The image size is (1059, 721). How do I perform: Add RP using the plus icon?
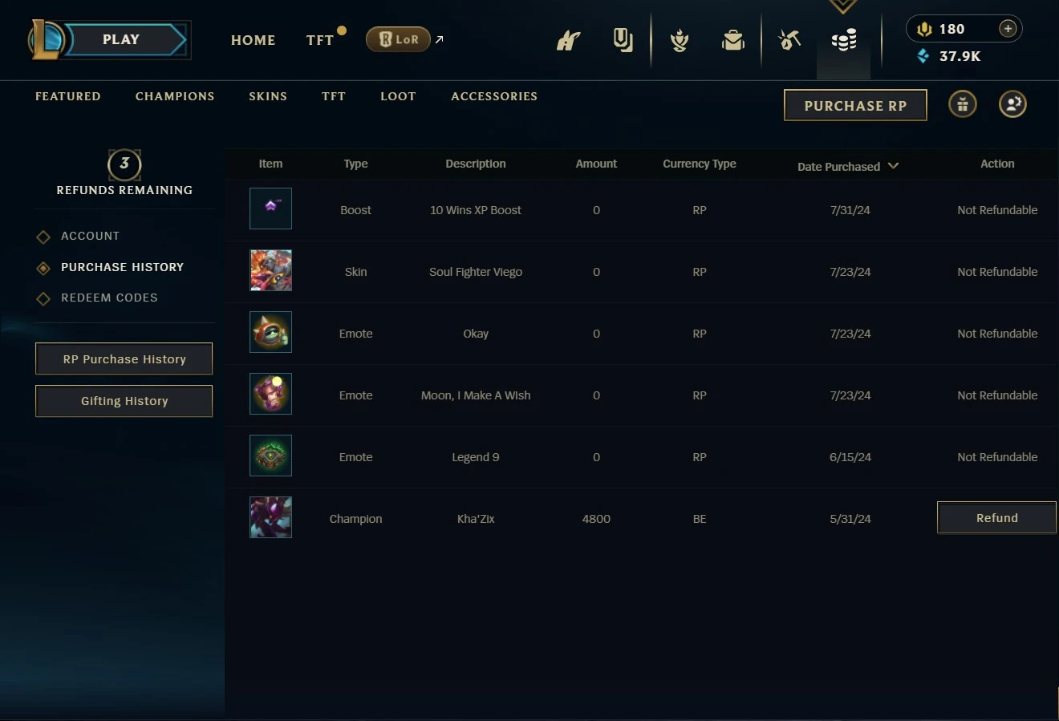(1008, 29)
